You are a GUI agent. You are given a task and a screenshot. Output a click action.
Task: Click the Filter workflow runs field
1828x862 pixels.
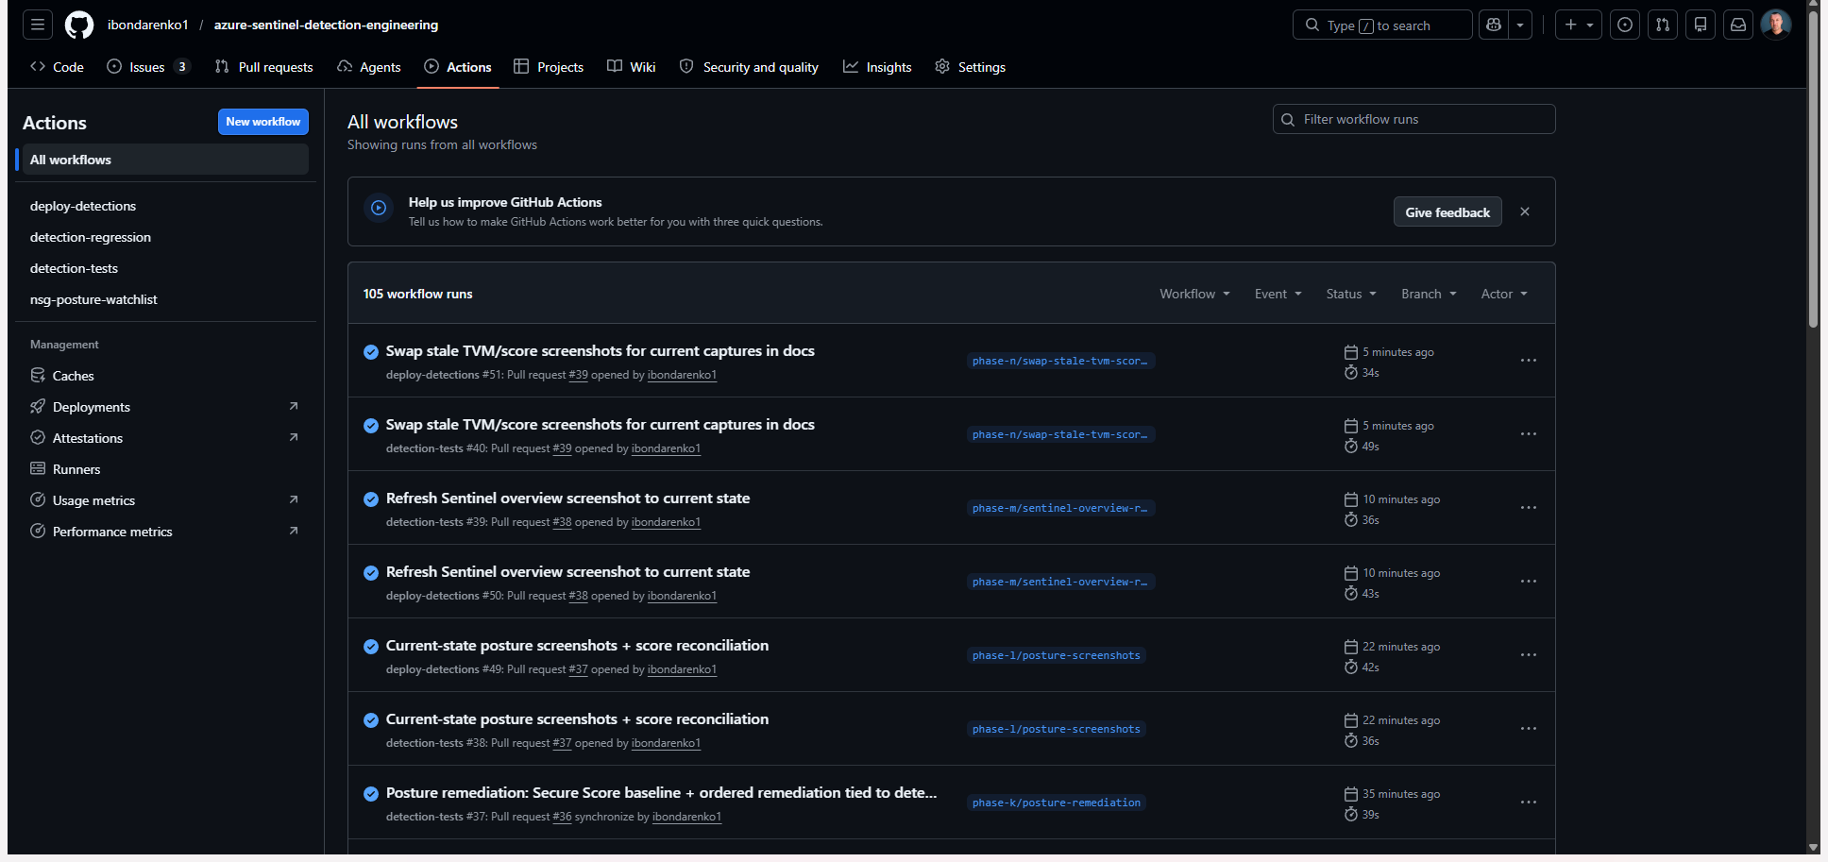(x=1413, y=119)
